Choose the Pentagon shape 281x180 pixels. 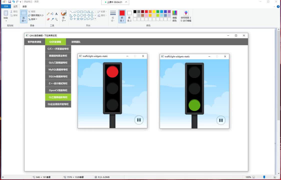78,15
